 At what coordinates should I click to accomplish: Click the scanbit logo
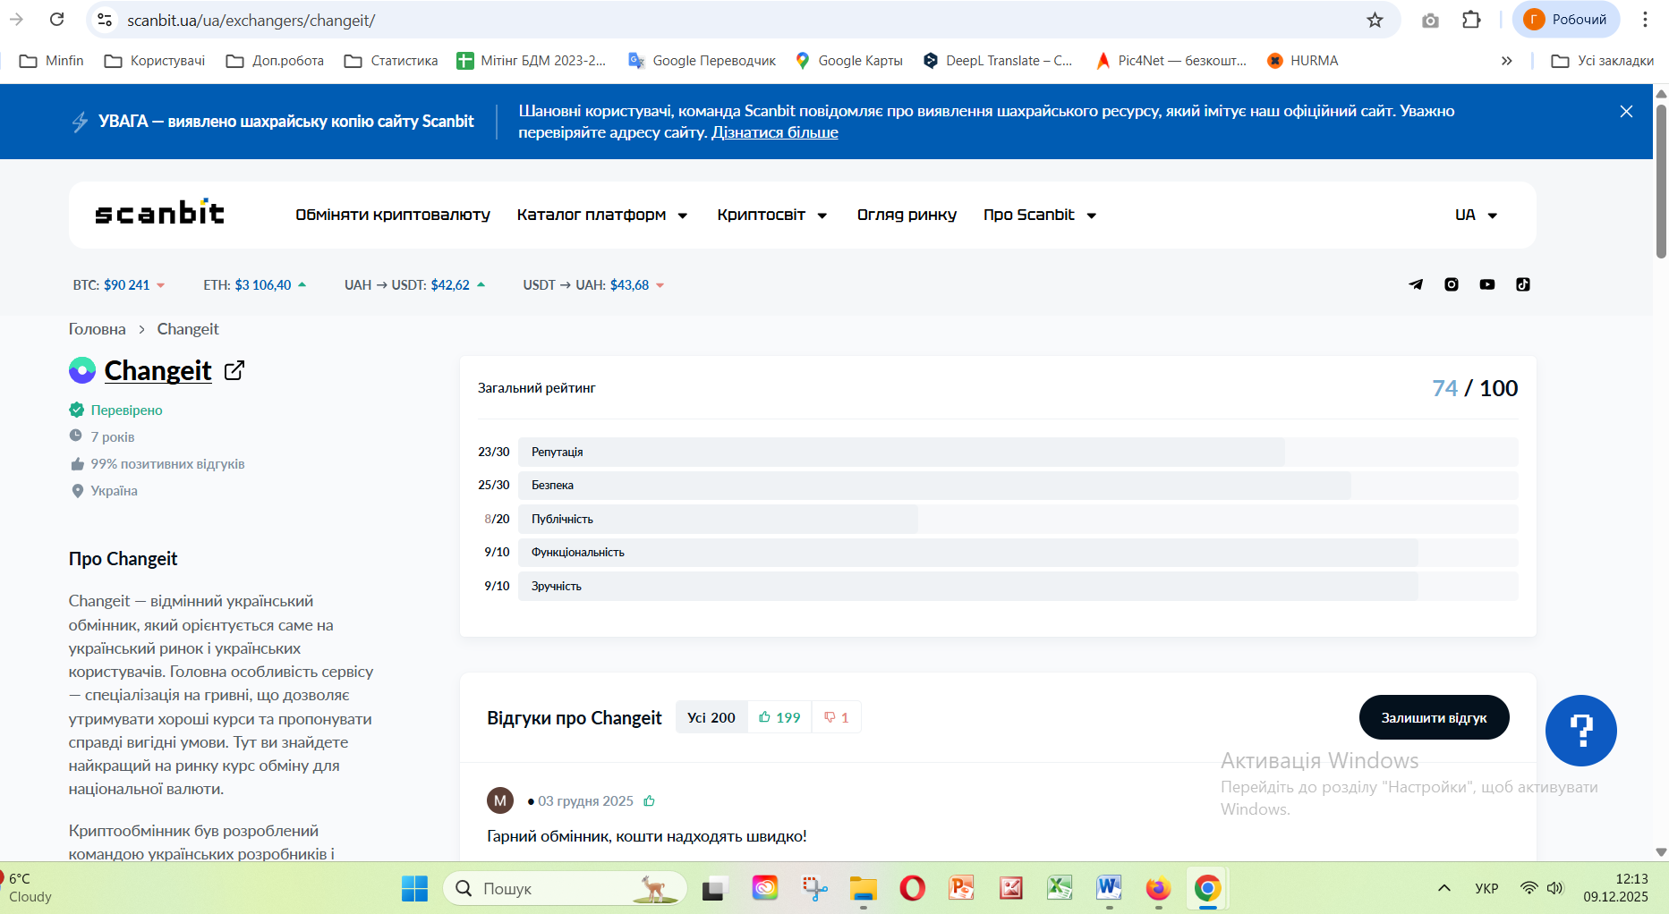coord(160,213)
